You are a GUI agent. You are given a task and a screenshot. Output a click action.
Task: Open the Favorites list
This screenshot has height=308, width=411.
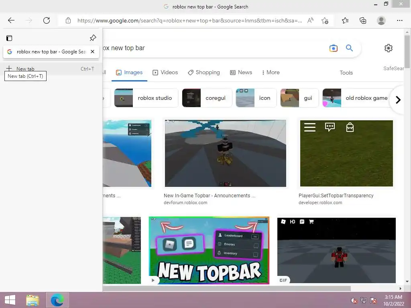click(x=345, y=20)
